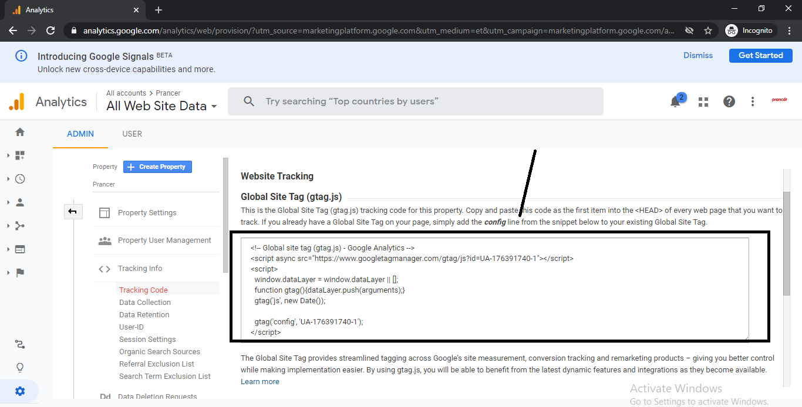Viewport: 802px width, 407px height.
Task: Click the third-party cookies blocked eye icon
Action: [689, 30]
